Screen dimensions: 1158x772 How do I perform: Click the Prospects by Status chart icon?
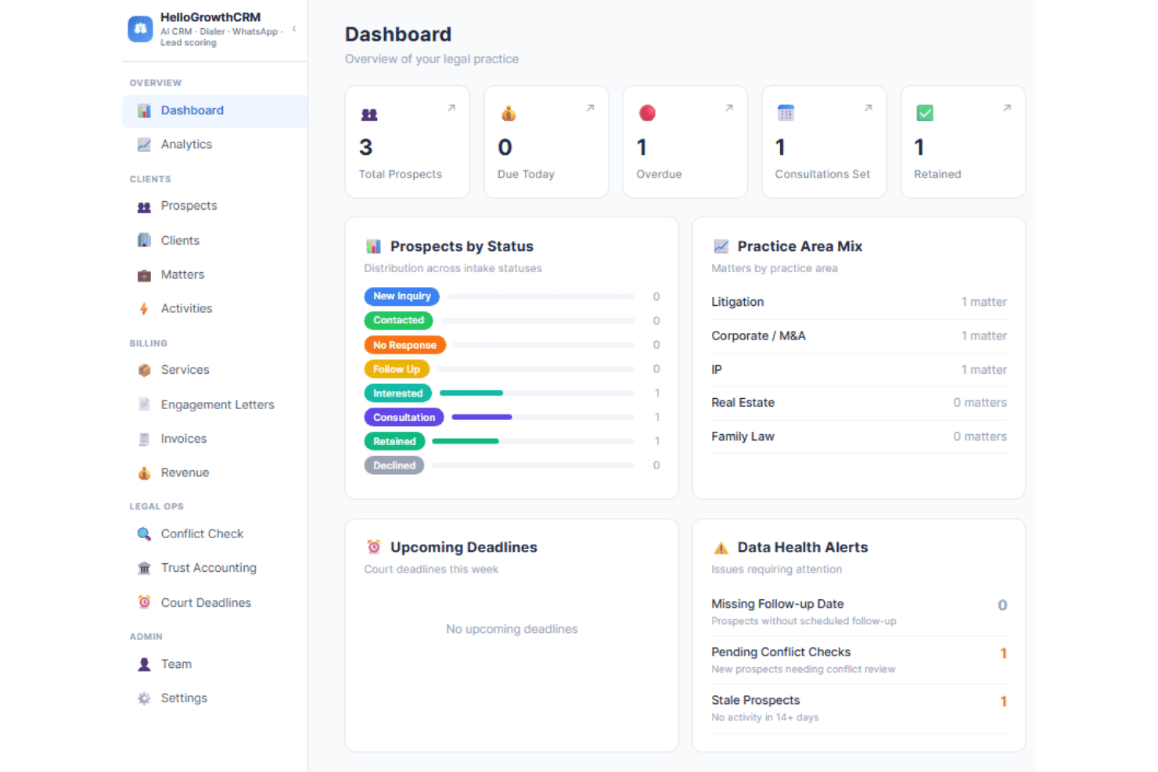pyautogui.click(x=374, y=247)
